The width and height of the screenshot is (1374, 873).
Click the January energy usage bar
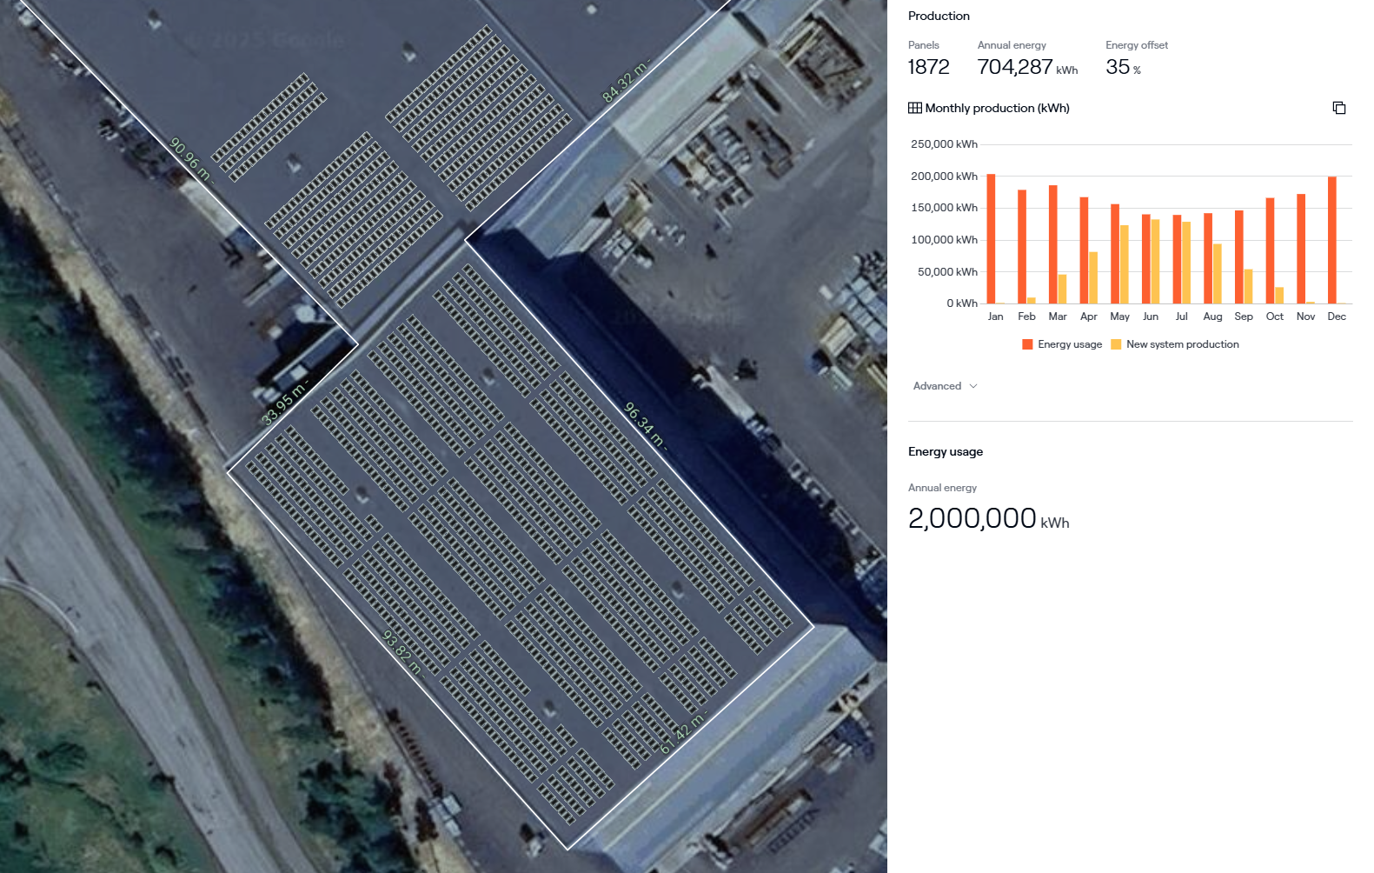pos(991,239)
